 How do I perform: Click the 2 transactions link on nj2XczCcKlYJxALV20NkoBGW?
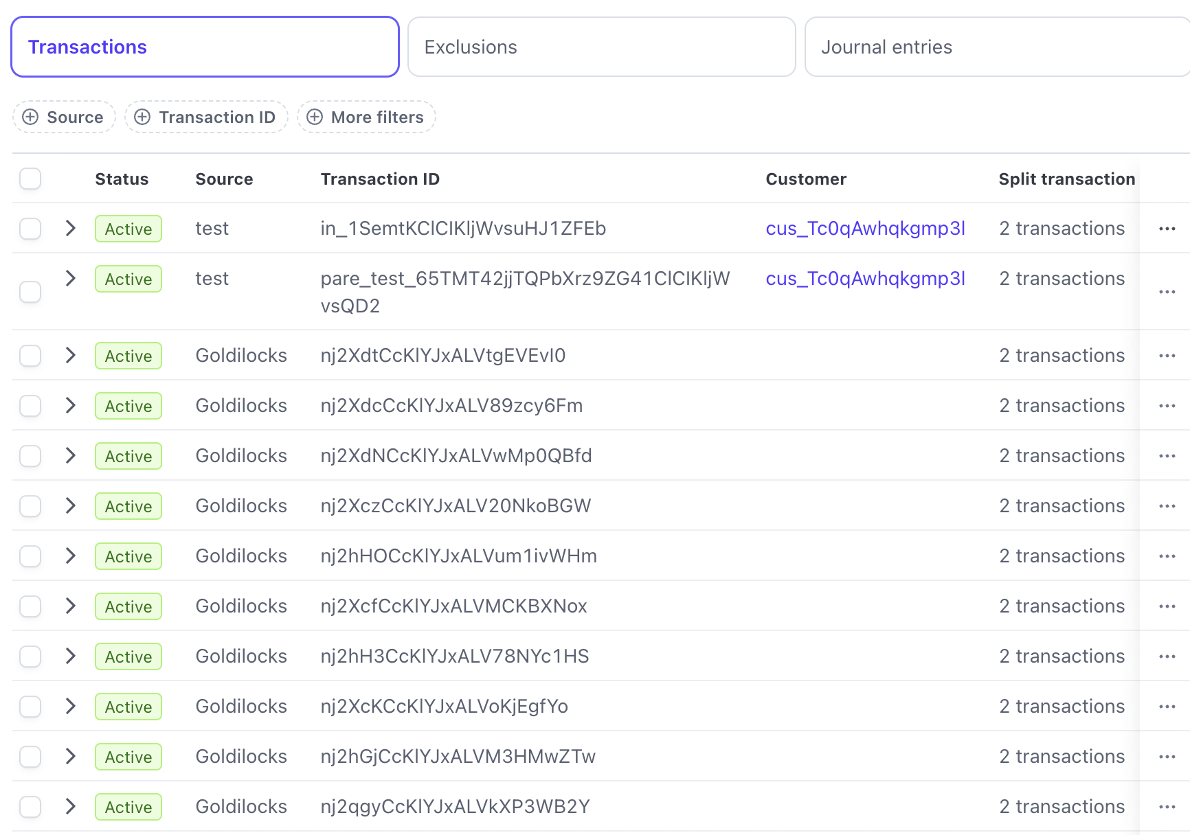pos(1062,505)
